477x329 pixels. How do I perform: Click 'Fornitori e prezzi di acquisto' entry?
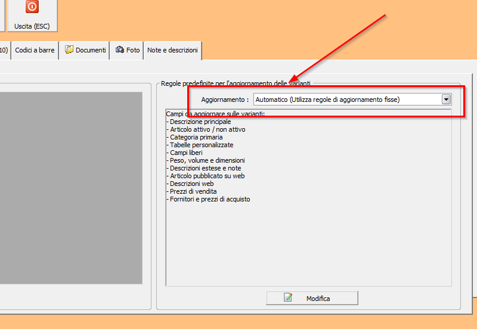pyautogui.click(x=208, y=199)
